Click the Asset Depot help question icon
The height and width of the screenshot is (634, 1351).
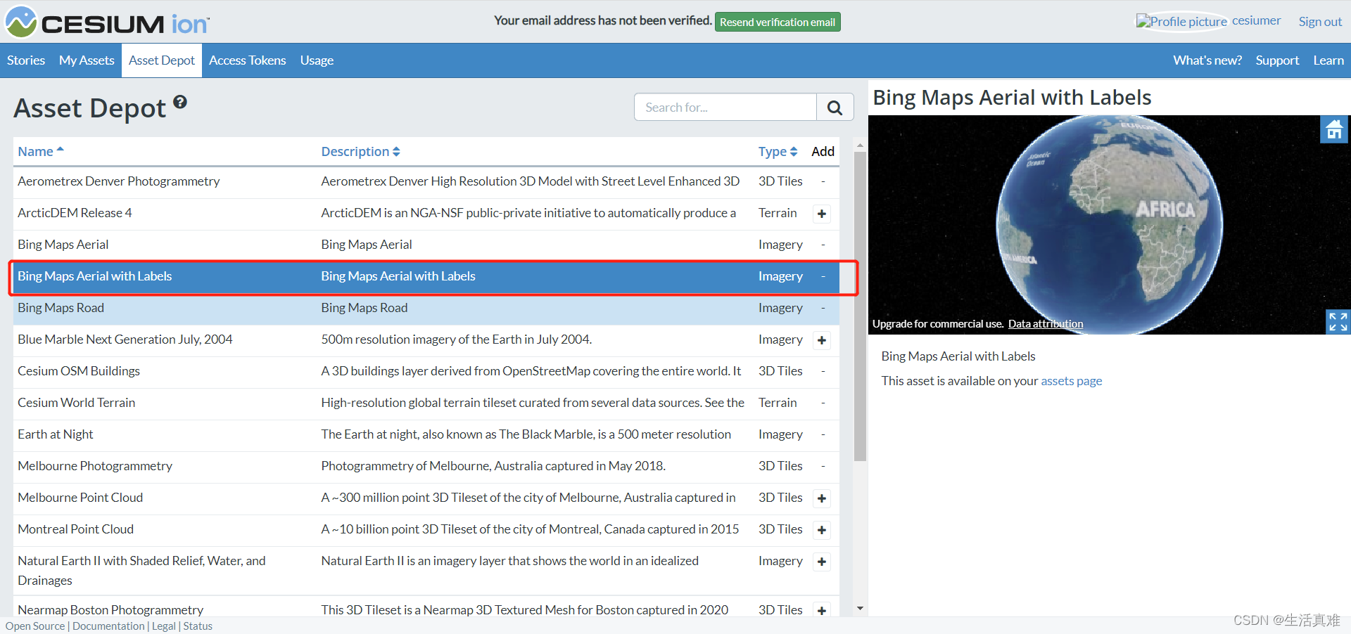[x=180, y=102]
